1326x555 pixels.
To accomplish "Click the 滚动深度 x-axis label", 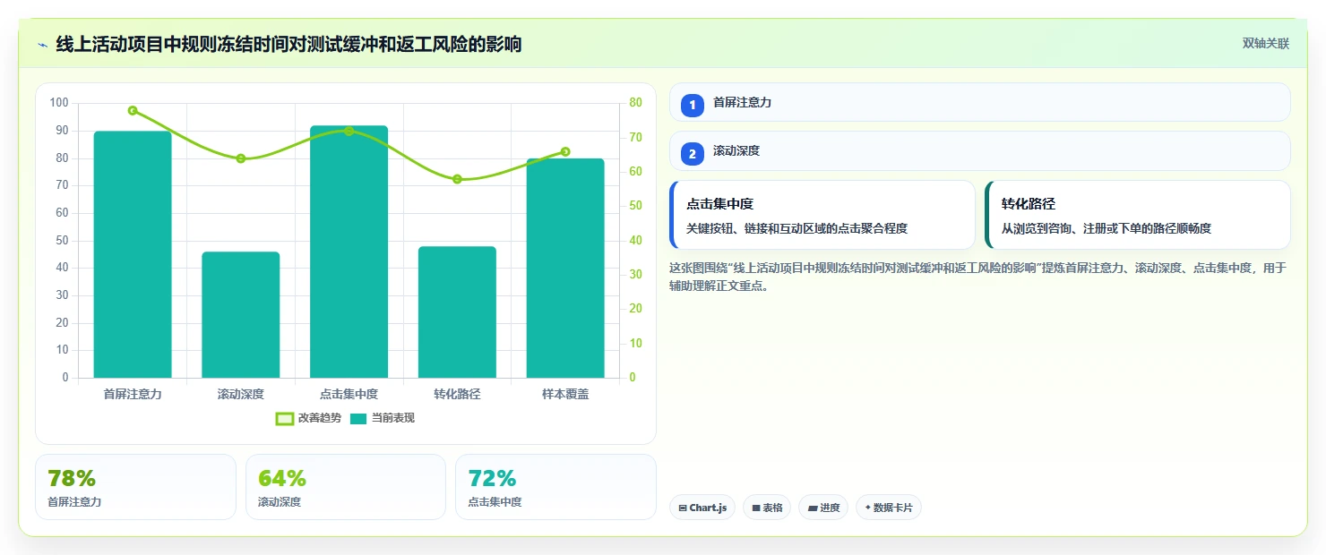I will pos(241,394).
